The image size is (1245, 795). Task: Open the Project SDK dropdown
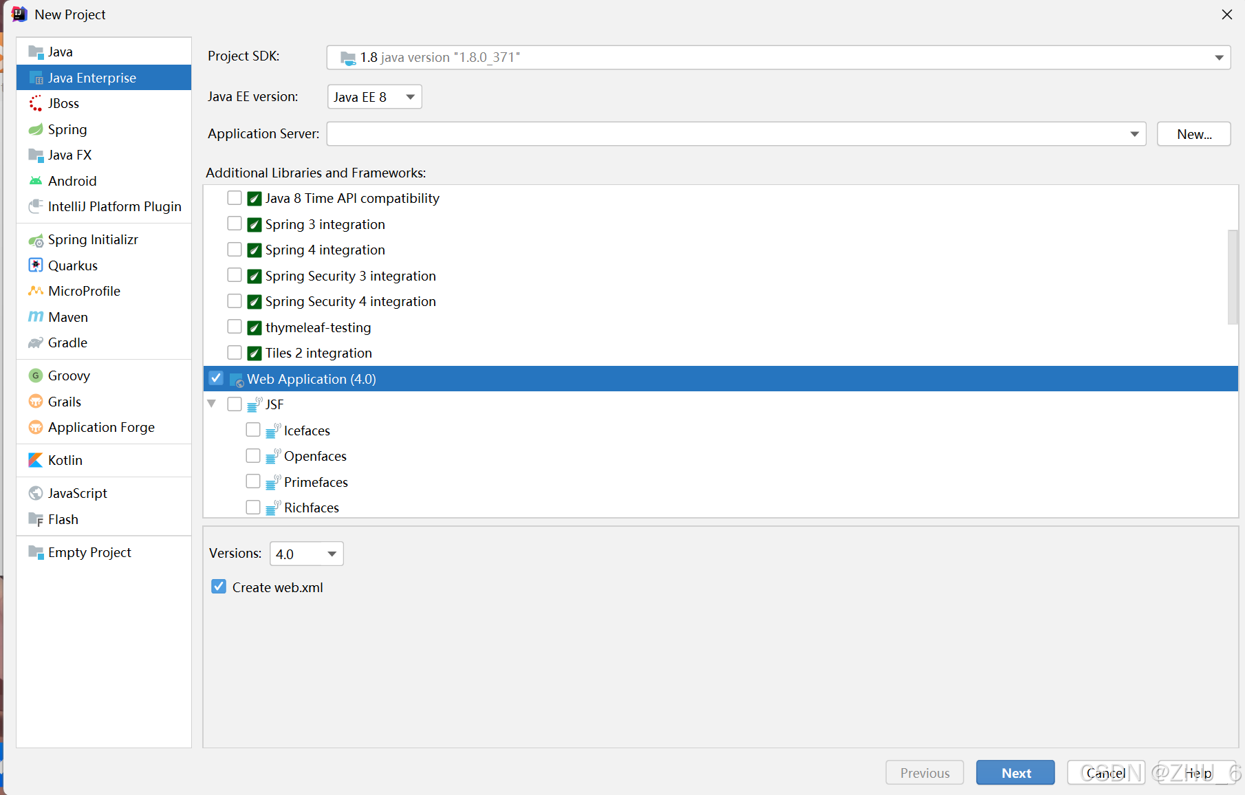(x=778, y=58)
